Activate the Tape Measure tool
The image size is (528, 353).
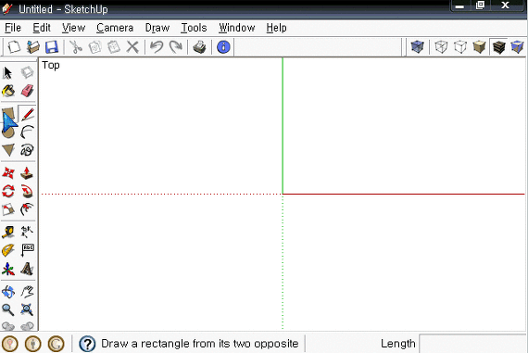click(8, 232)
